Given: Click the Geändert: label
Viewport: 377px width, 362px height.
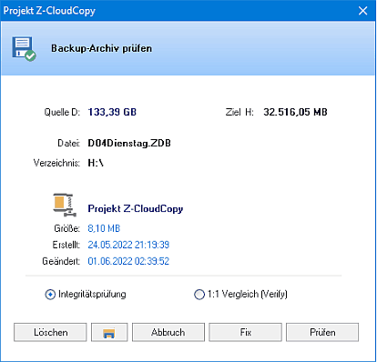Looking at the screenshot, I should click(x=61, y=261).
